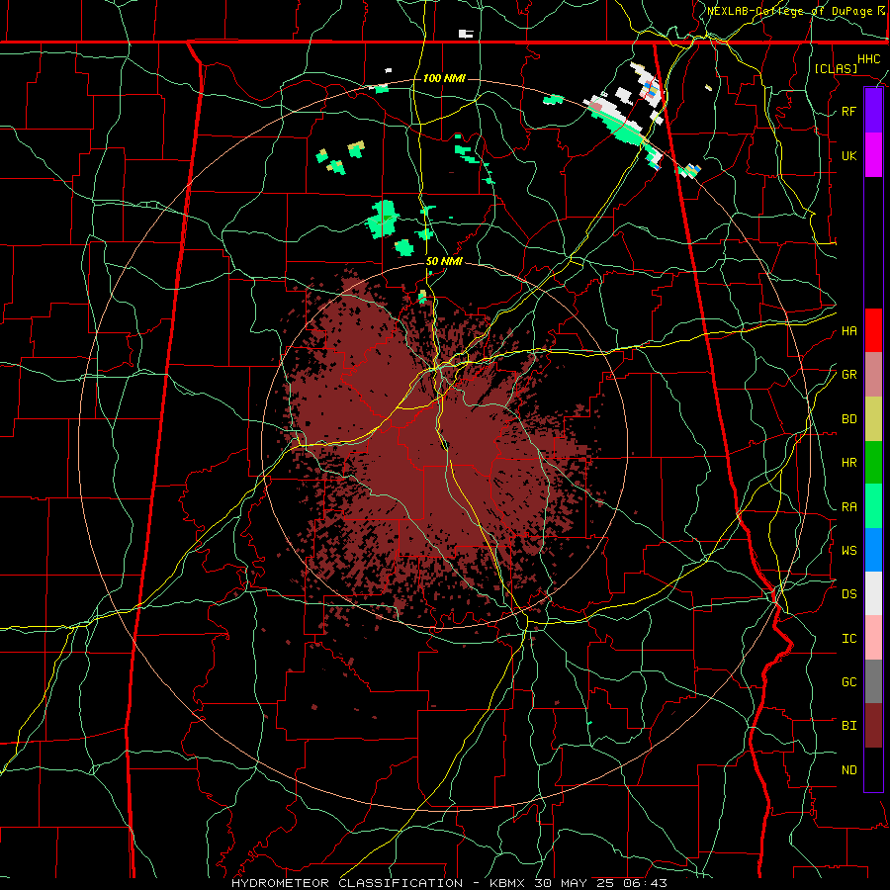
Task: Click the BD legend label
Action: [x=848, y=419]
